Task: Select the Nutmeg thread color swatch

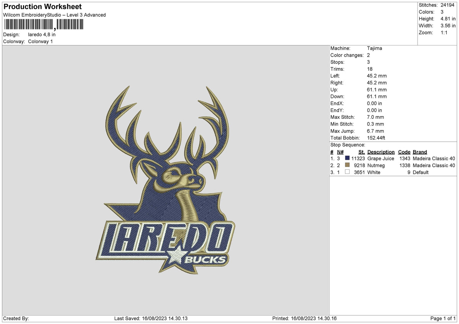Action: (348, 165)
